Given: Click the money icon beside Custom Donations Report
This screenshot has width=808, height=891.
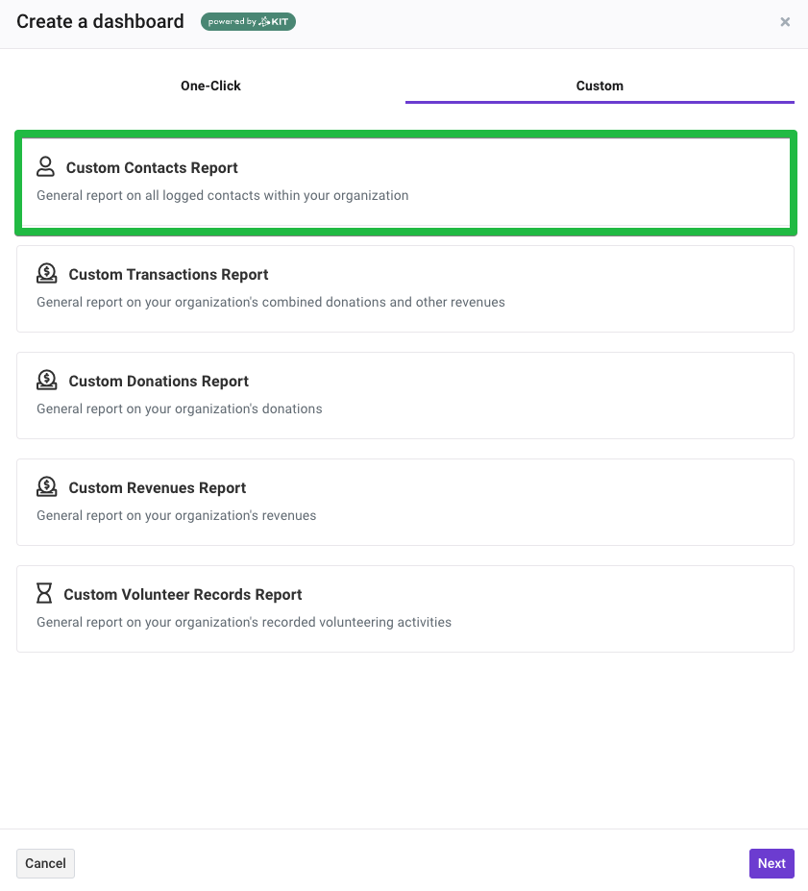Looking at the screenshot, I should tap(46, 381).
